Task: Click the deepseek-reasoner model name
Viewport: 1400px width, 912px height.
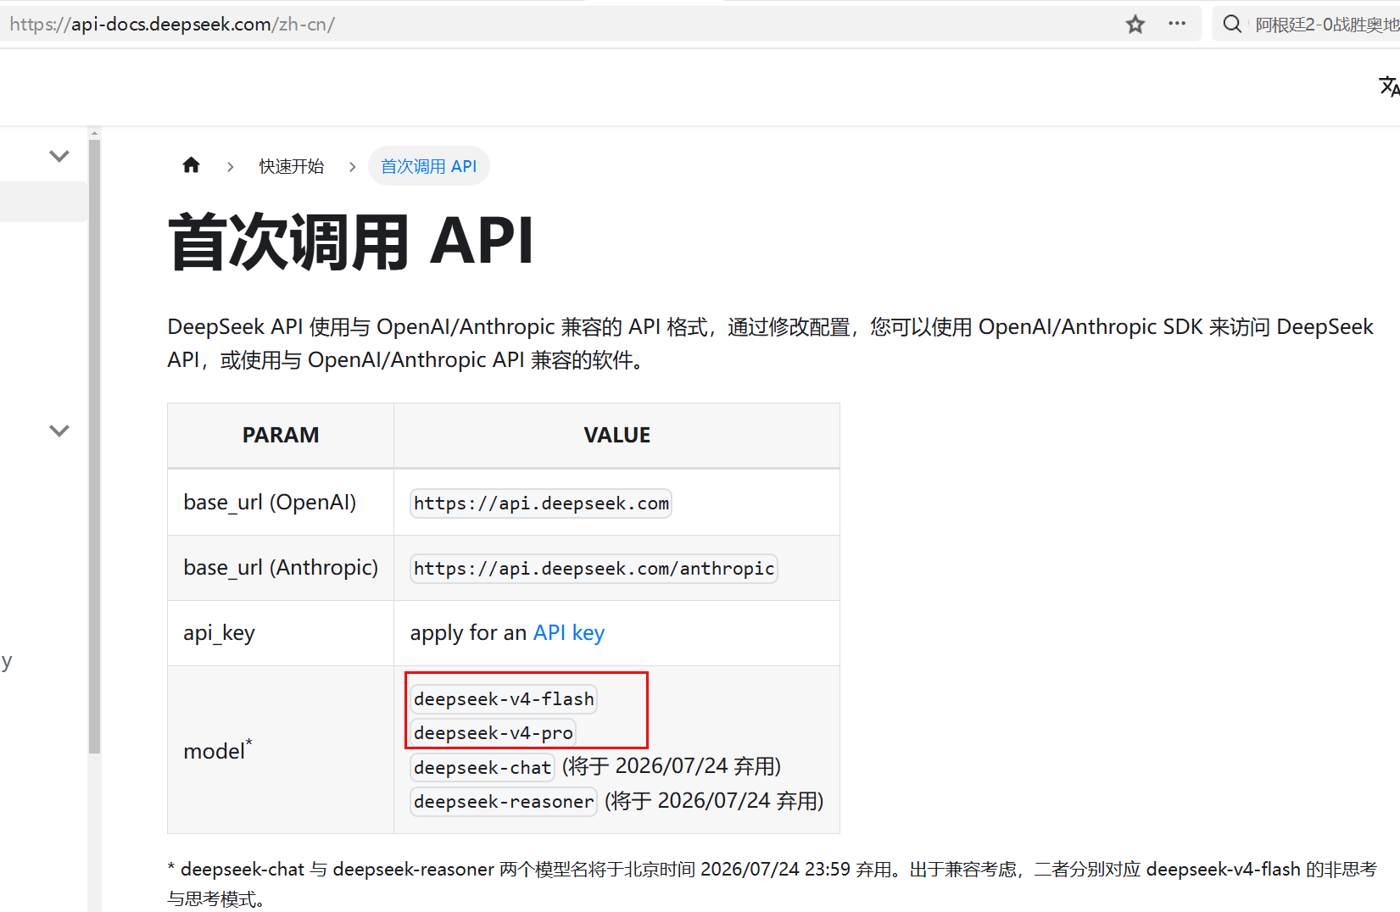Action: coord(504,802)
